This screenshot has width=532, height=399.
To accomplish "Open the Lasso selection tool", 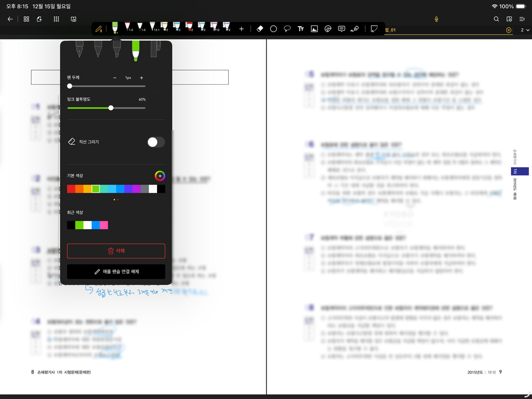I will tap(288, 29).
